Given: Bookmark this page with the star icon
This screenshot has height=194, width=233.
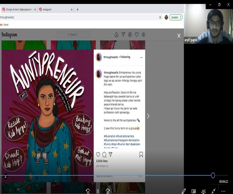Looking at the screenshot, I should coord(160,17).
